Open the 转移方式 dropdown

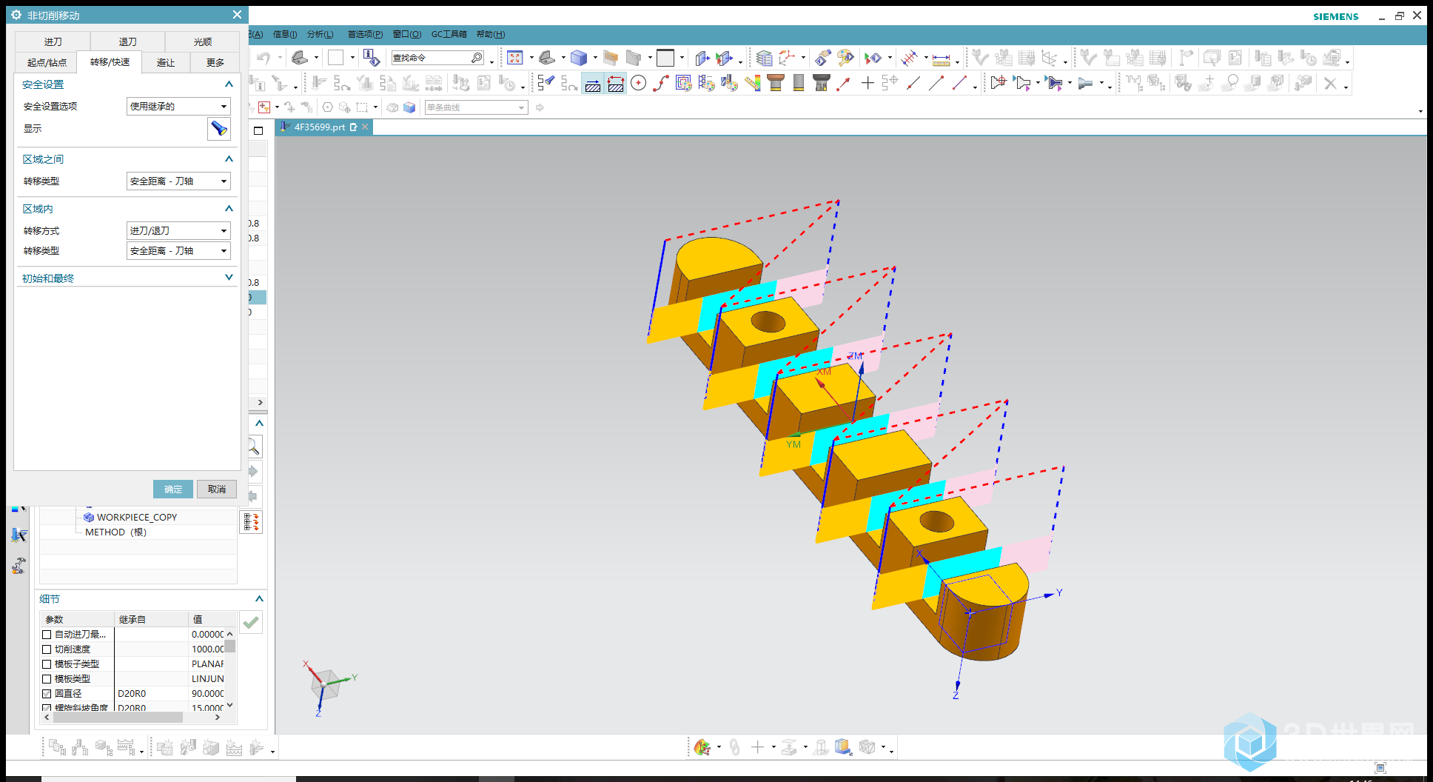pos(178,231)
